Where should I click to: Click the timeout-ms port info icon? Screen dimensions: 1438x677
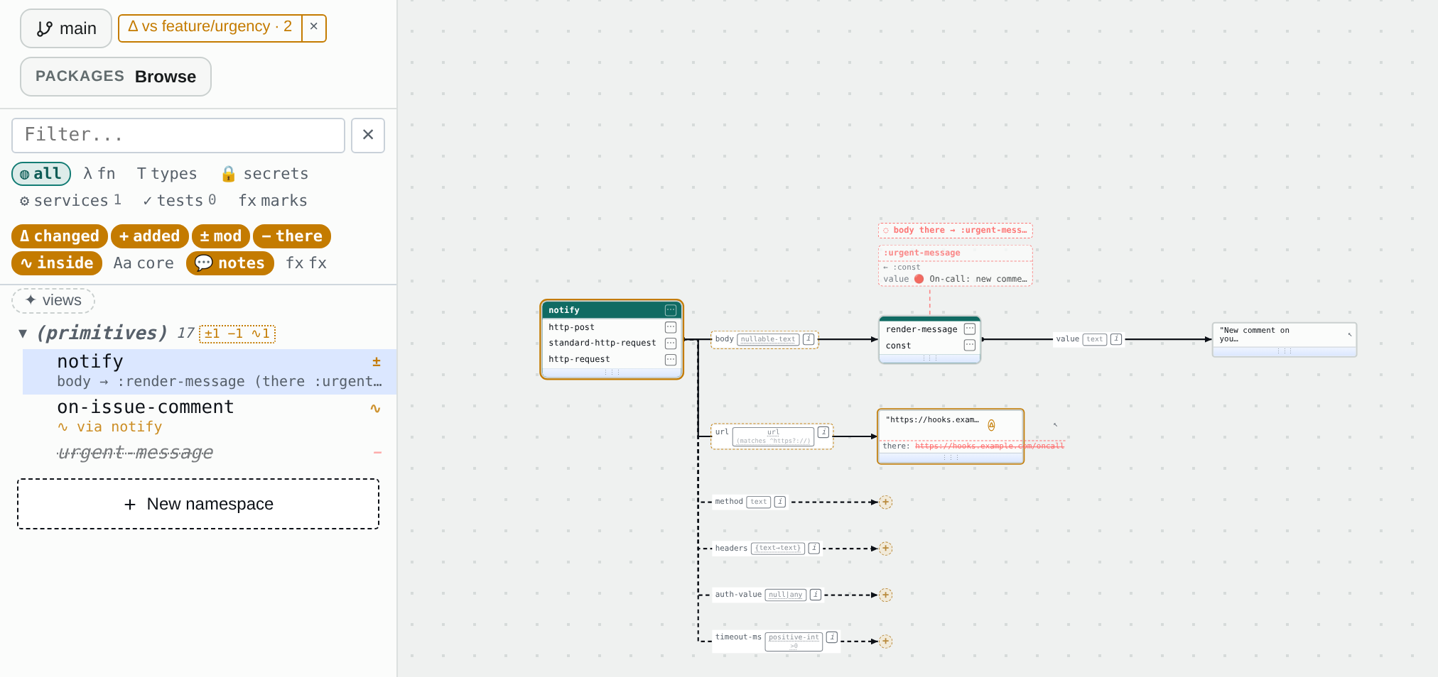(x=832, y=637)
